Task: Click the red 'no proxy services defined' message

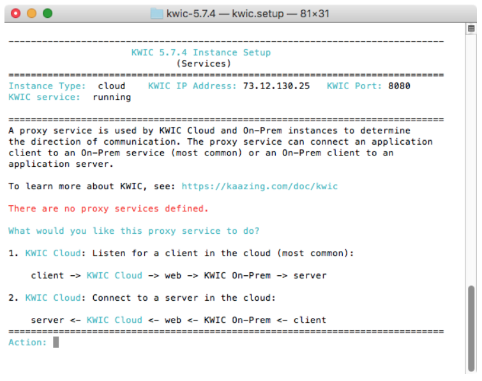Action: point(108,208)
